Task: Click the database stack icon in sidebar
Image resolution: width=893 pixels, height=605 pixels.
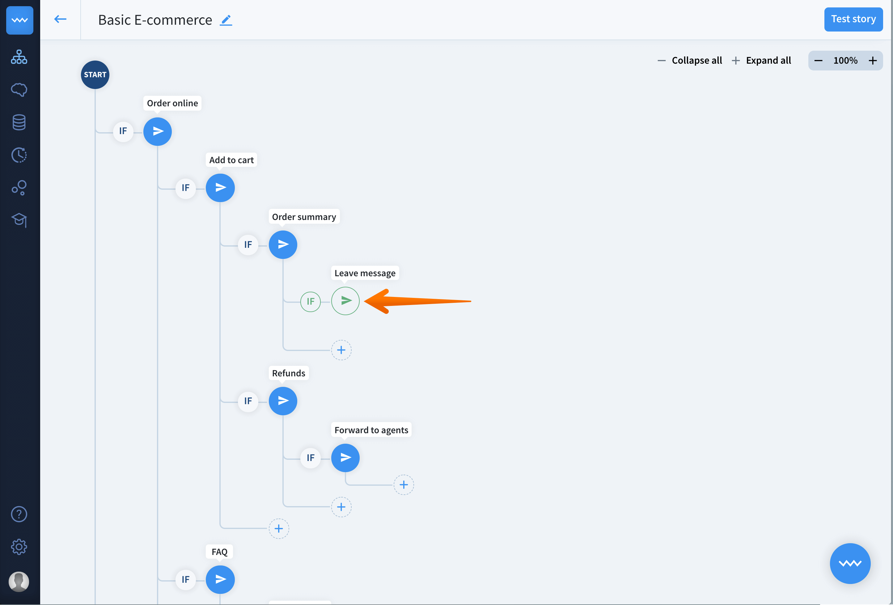Action: [x=19, y=122]
